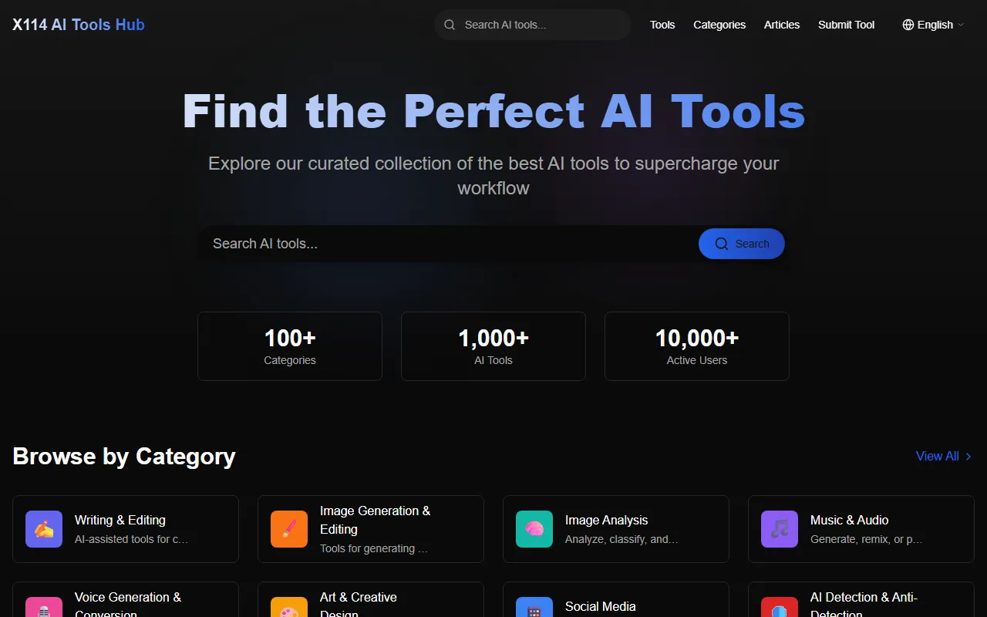Open the Tools menu item
987x617 pixels.
pyautogui.click(x=662, y=25)
